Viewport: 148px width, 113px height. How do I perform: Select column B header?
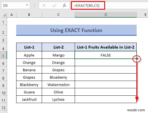pos(29,15)
